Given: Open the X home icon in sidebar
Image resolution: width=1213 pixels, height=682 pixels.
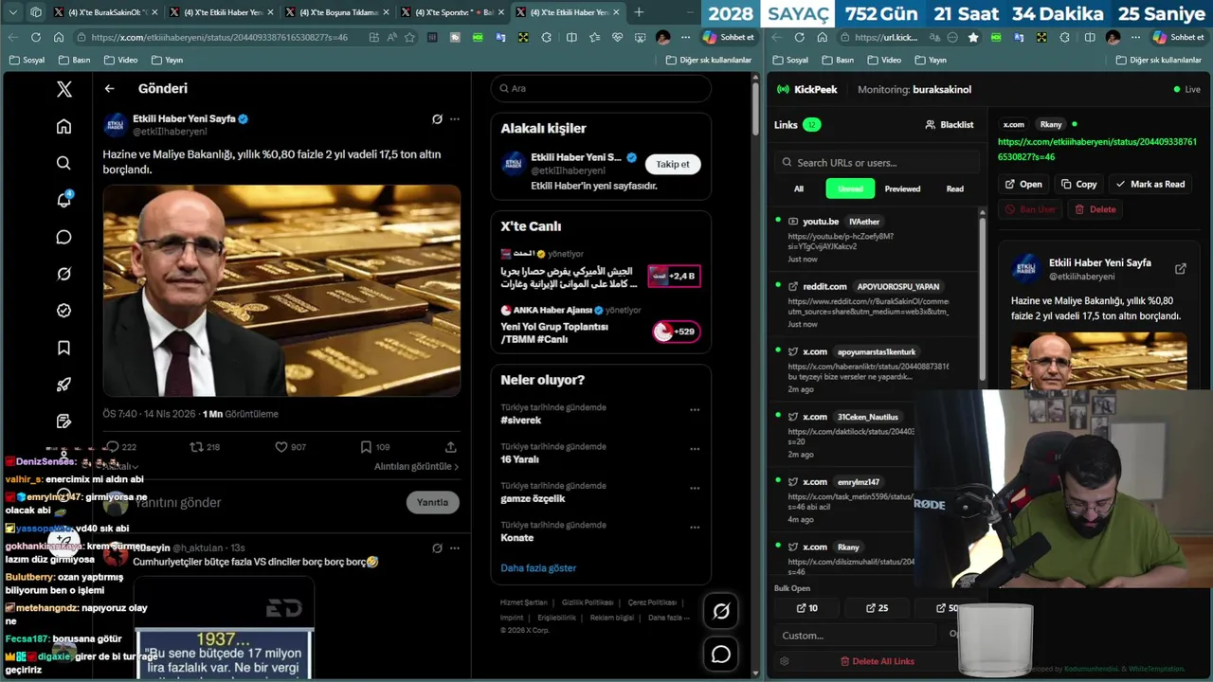Looking at the screenshot, I should pos(63,126).
